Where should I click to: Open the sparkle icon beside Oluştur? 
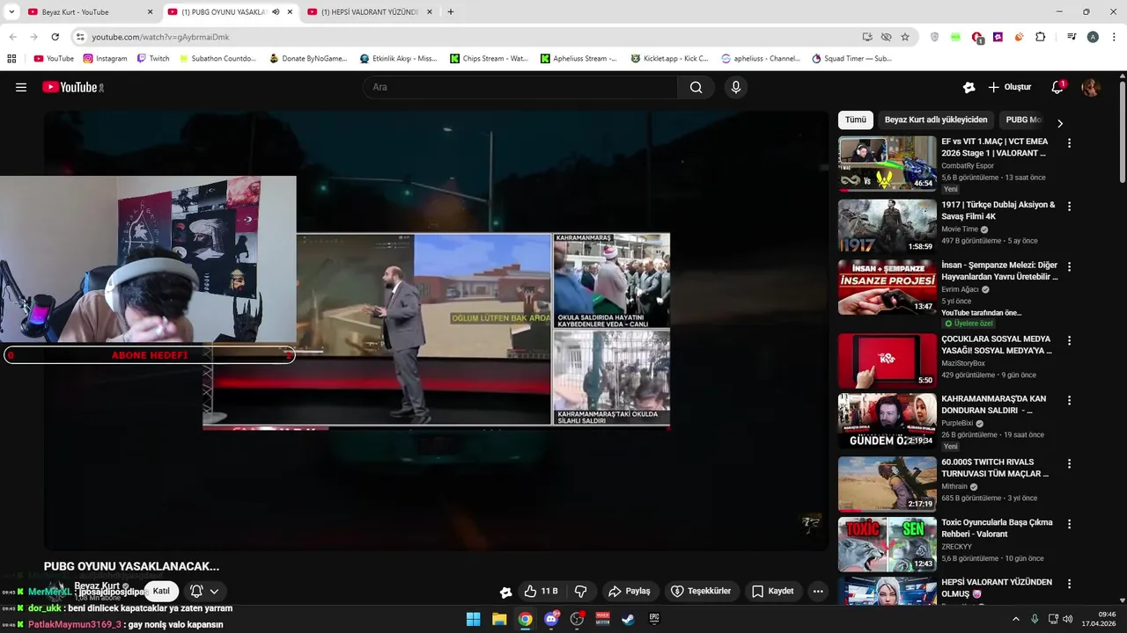click(x=969, y=87)
